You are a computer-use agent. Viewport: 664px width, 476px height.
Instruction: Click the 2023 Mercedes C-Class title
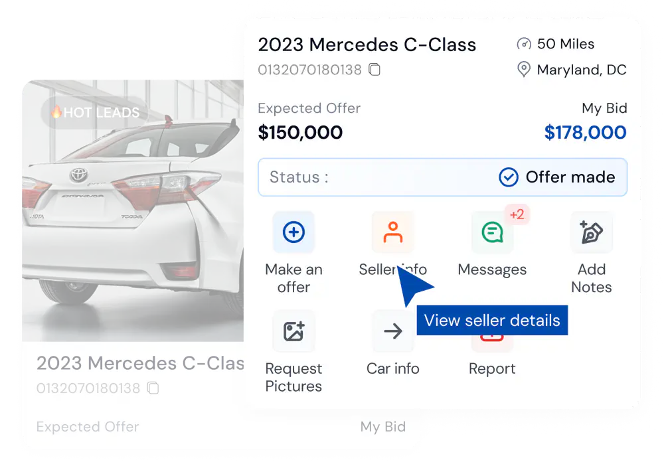click(x=367, y=44)
